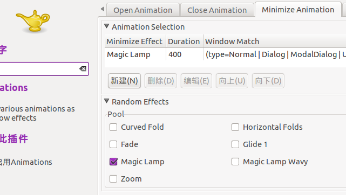Image resolution: width=346 pixels, height=195 pixels.
Task: Focus the plugin search input field
Action: pos(39,69)
